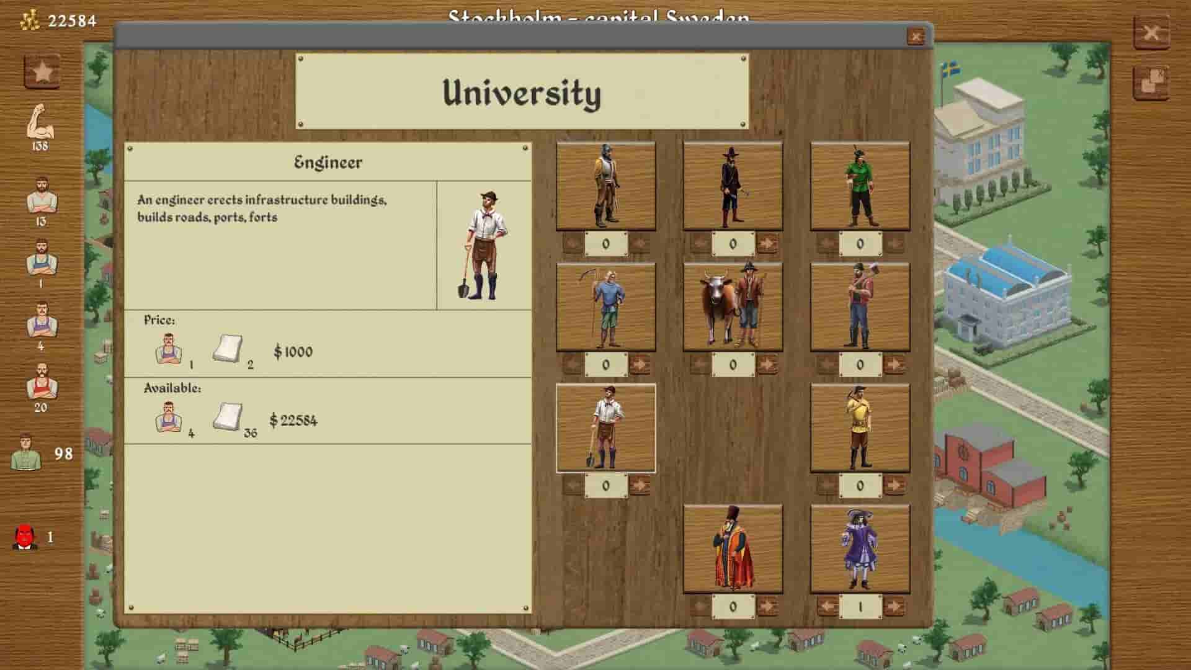Viewport: 1191px width, 670px height.
Task: Increase farmer count with right arrow
Action: [640, 364]
